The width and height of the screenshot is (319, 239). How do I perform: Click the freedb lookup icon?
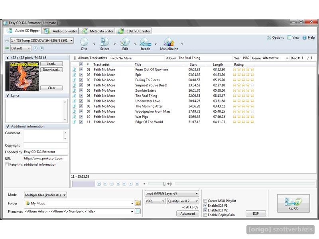145,42
